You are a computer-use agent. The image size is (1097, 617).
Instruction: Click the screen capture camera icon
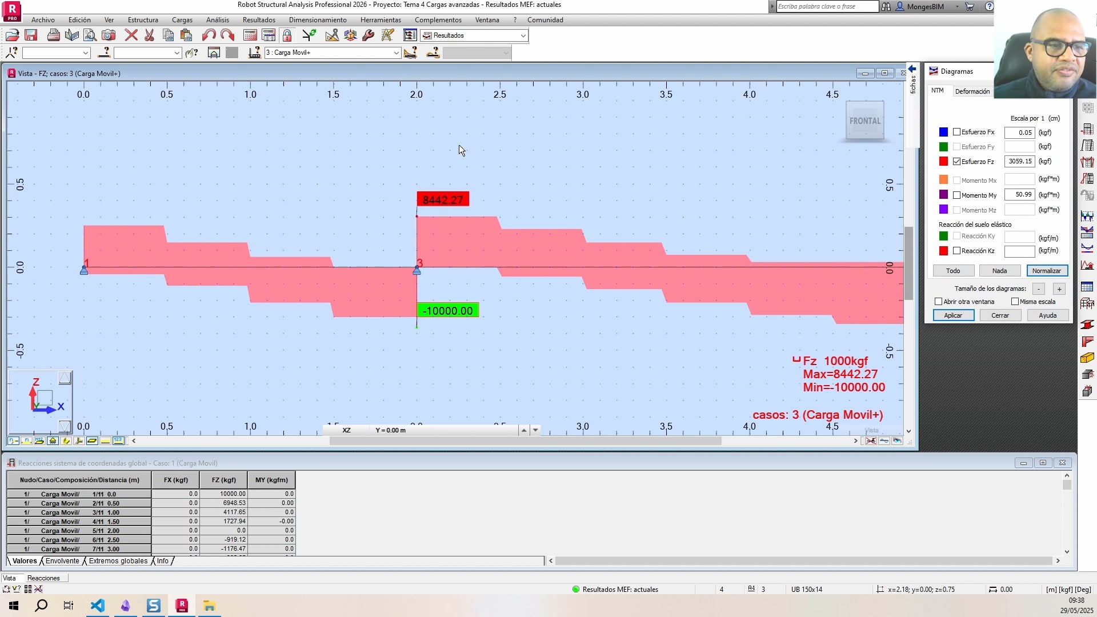109,35
